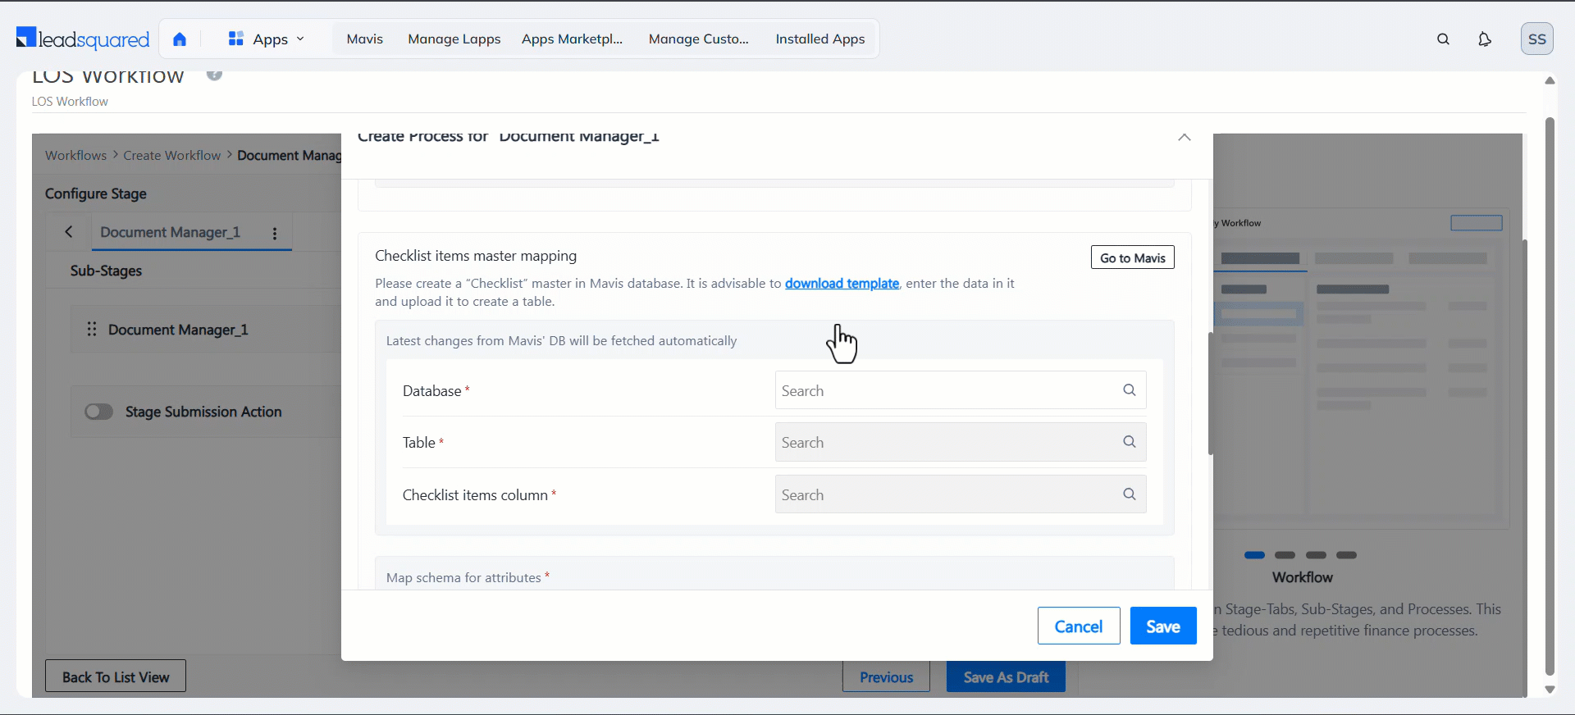Collapse the Create Process panel chevron
The width and height of the screenshot is (1575, 715).
pos(1184,137)
